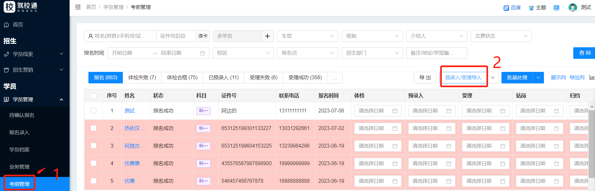Collapse the sidebar with the hamburger icon
Screen dimensions: 595x191
[x=78, y=7]
